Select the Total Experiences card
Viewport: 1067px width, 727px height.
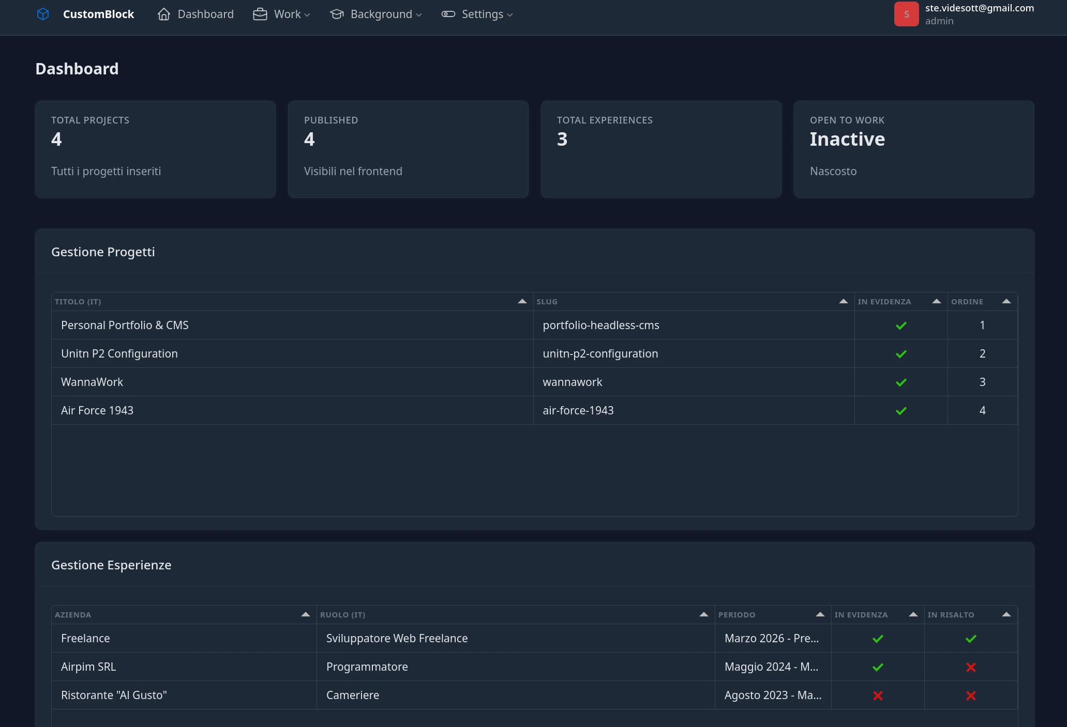(x=661, y=149)
